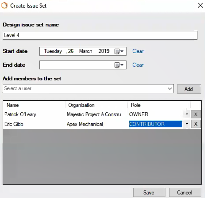Open the OWNER role dropdown arrow
Screen dimensions: 205x198
point(187,114)
